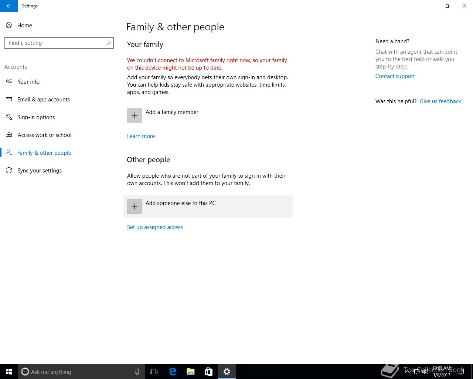Click the red Microsoft family connection error text
This screenshot has height=379, width=473.
click(207, 64)
